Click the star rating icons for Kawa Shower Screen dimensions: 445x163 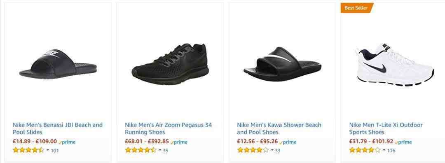(x=253, y=150)
